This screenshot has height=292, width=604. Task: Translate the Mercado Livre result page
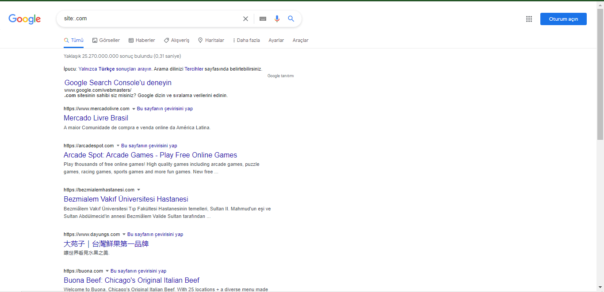tap(165, 109)
